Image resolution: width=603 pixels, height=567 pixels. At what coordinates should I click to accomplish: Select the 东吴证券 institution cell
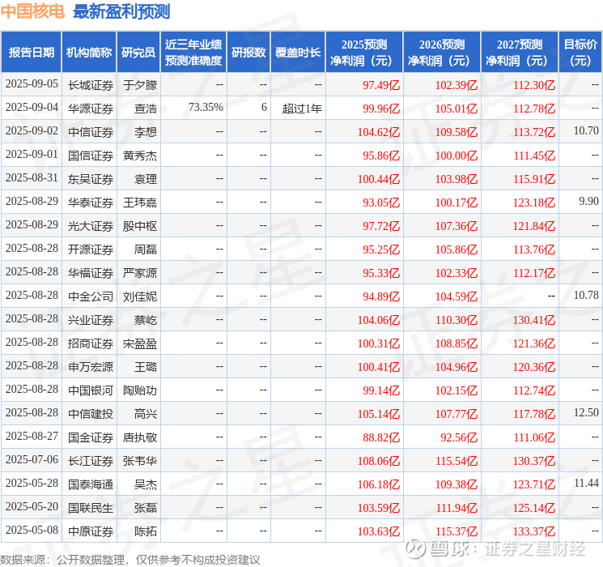click(x=91, y=179)
